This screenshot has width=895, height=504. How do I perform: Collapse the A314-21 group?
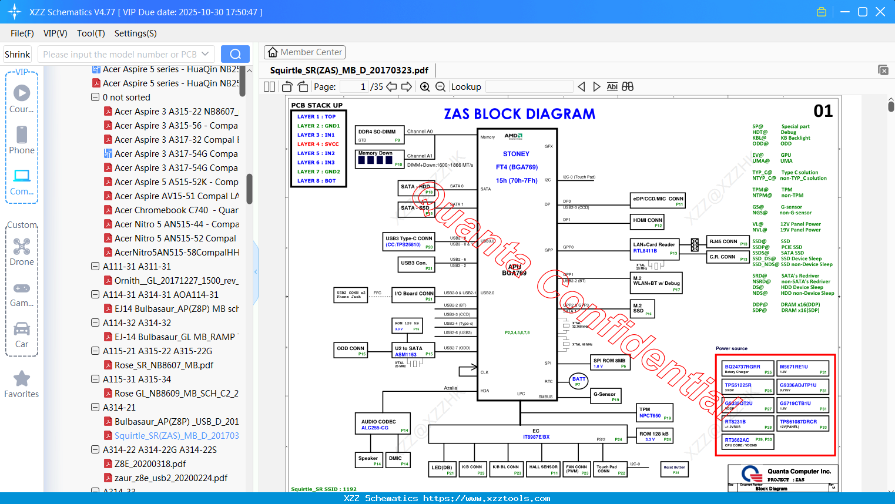95,408
